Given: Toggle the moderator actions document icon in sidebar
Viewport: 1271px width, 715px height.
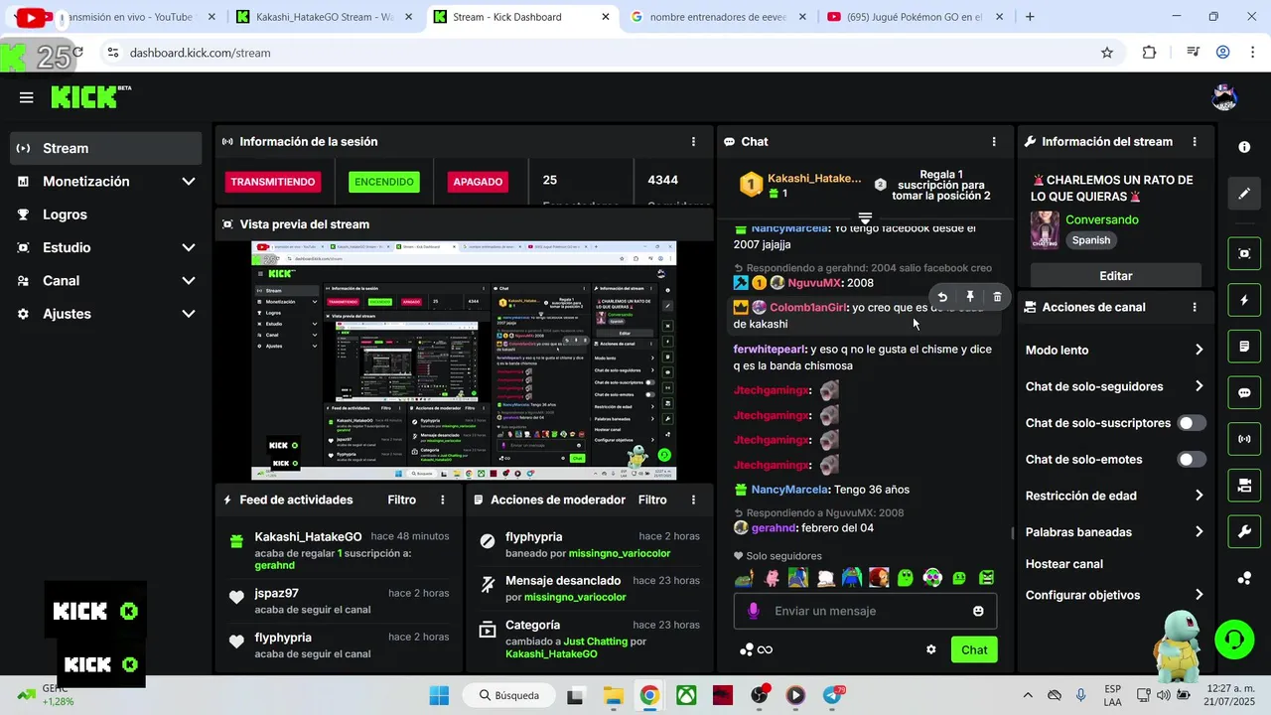Looking at the screenshot, I should tap(1244, 347).
